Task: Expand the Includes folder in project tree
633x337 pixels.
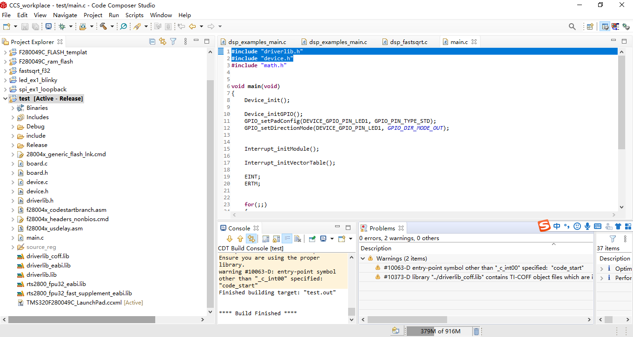Action: point(13,117)
